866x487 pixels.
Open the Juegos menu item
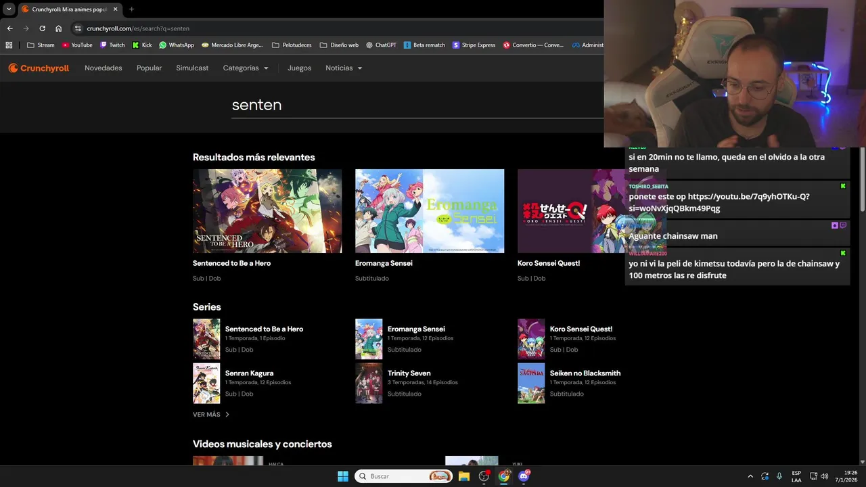299,68
